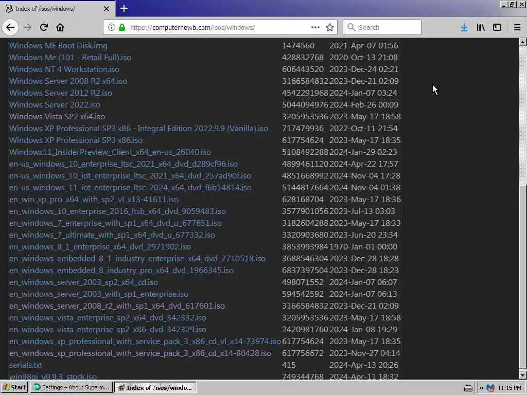Click the scrollbar down arrow
Image resolution: width=527 pixels, height=395 pixels.
click(522, 375)
